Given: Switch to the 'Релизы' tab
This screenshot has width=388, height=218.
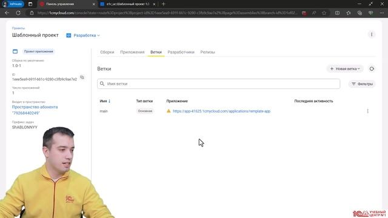Looking at the screenshot, I should click(207, 52).
